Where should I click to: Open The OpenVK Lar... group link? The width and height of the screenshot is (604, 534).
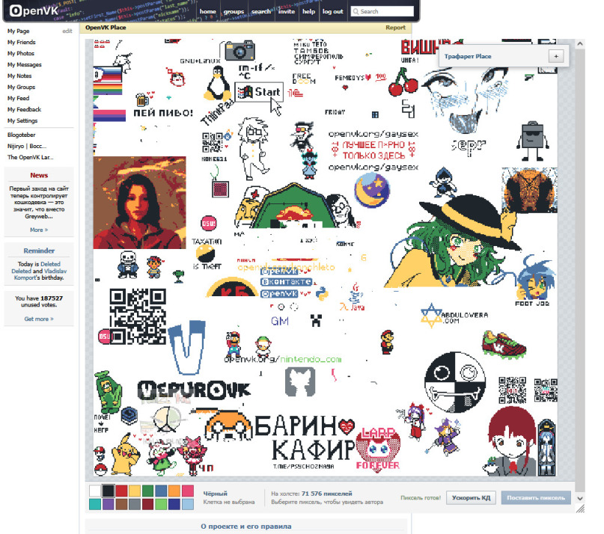coord(31,157)
